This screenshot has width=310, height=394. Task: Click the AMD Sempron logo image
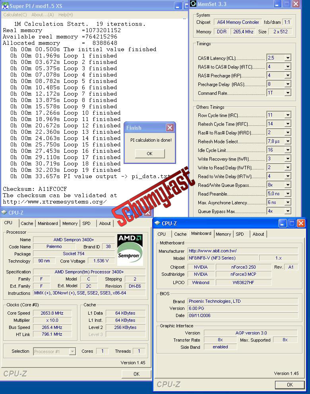click(130, 250)
